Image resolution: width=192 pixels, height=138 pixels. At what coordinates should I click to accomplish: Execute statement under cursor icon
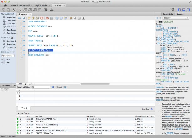coord(33,18)
